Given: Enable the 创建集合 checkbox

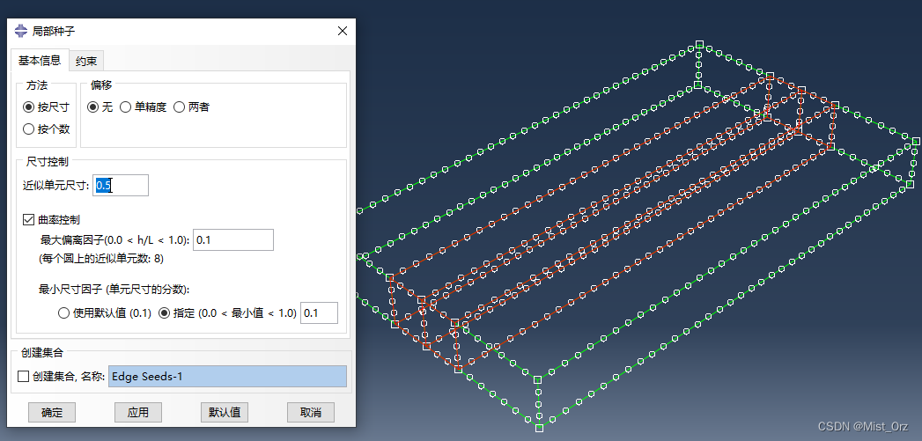Looking at the screenshot, I should 24,377.
